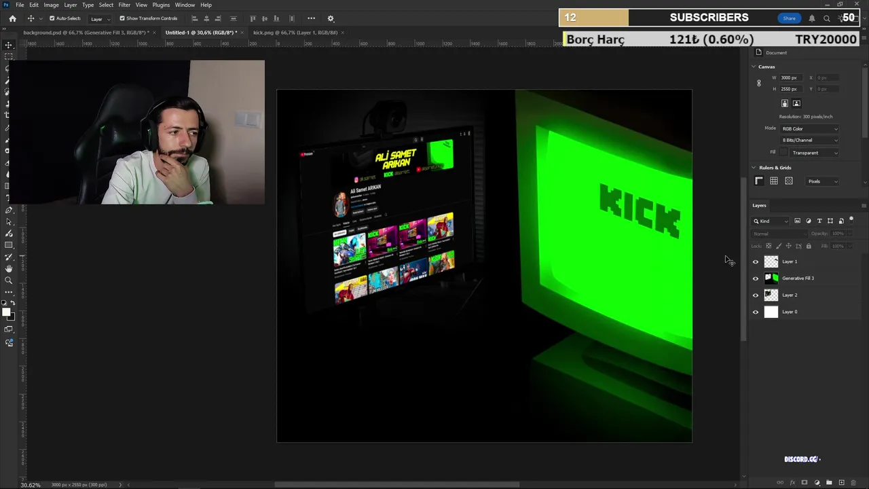Click the foreground color swatch
869x489 pixels.
point(5,312)
